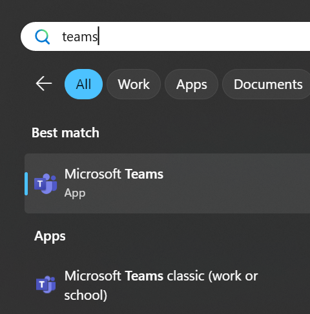Screen dimensions: 310x314
Task: Click the Microsoft Teams classic app icon
Action: [x=46, y=284]
